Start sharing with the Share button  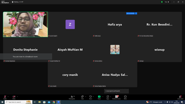99,97
